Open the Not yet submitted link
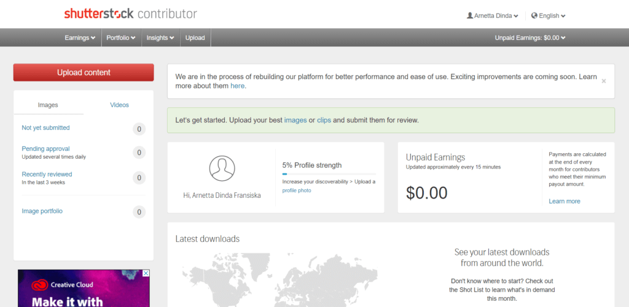Image resolution: width=629 pixels, height=307 pixels. point(45,127)
